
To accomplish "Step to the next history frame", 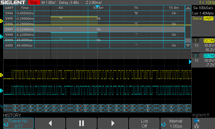I will (x=113, y=123).
